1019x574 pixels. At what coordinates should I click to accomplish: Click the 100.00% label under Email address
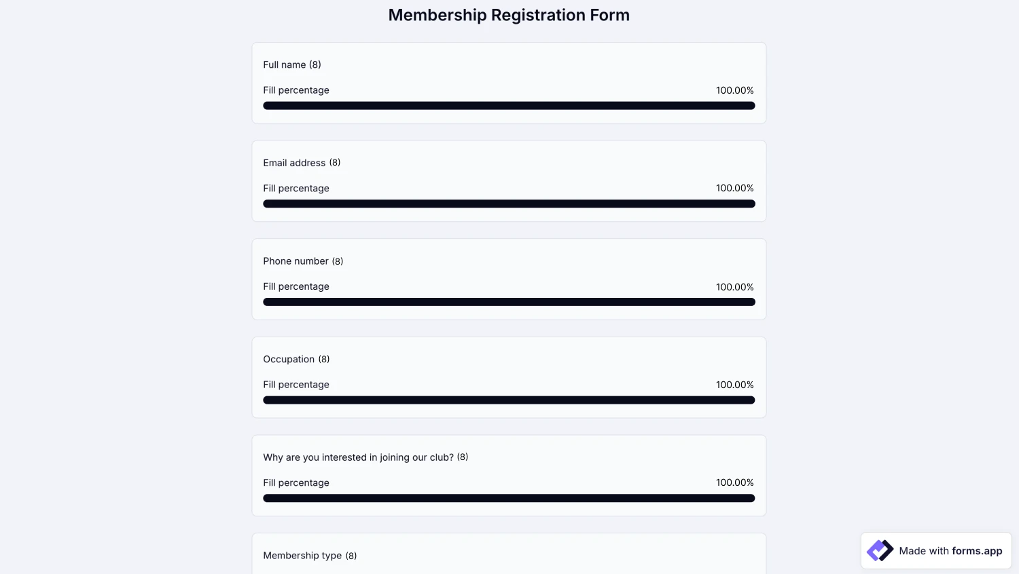734,188
